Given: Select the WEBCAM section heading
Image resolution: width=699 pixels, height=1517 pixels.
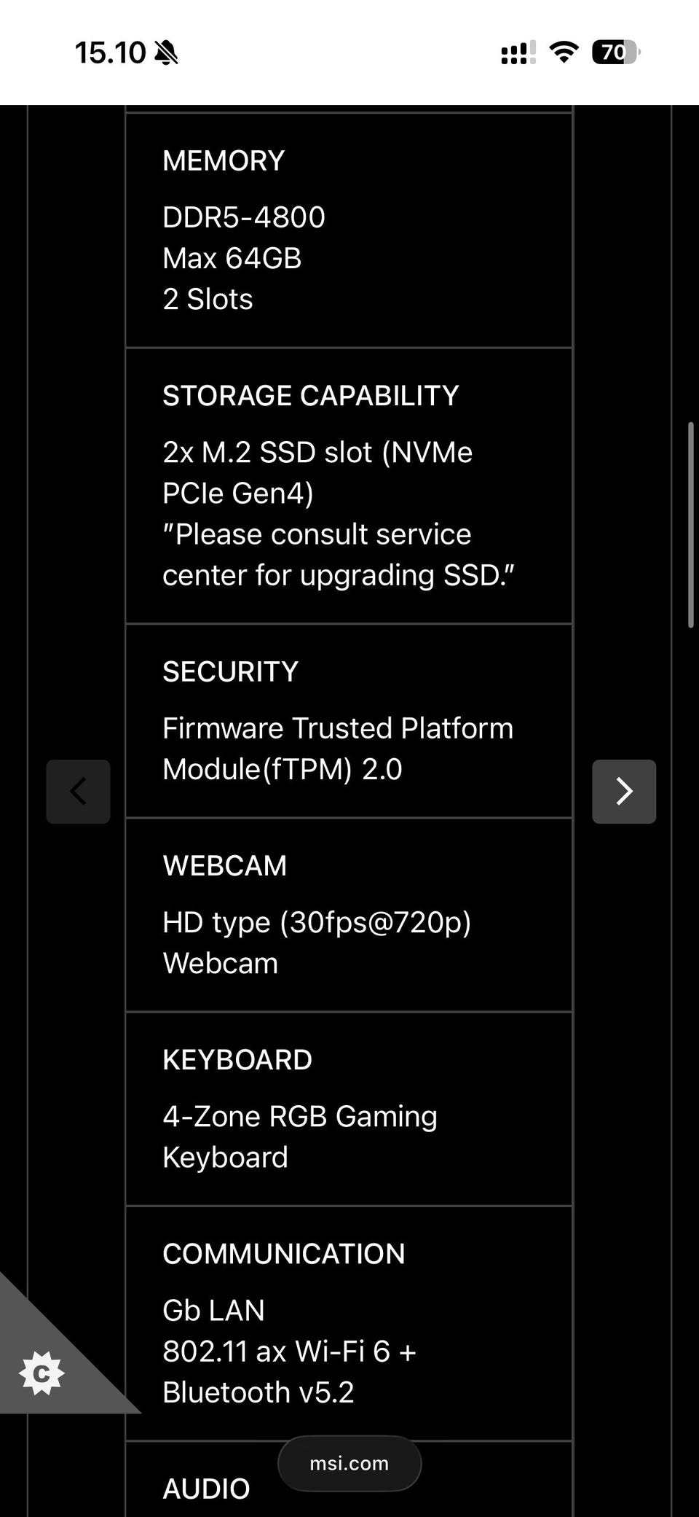Looking at the screenshot, I should 225,866.
